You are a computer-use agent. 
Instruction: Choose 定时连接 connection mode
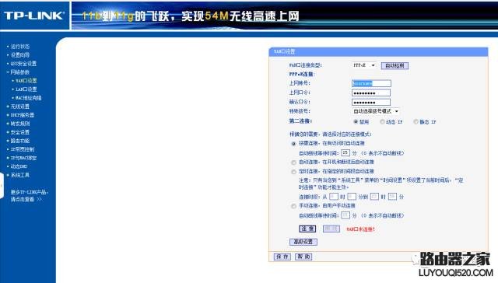tap(293, 172)
